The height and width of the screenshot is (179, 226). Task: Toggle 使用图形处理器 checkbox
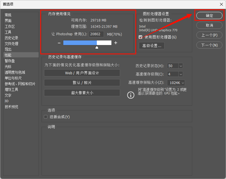pyautogui.click(x=140, y=37)
